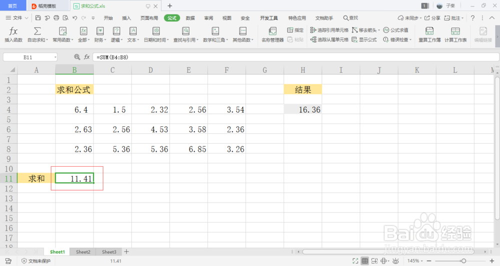Undo the last action
The width and height of the screenshot is (500, 266).
pos(74,18)
